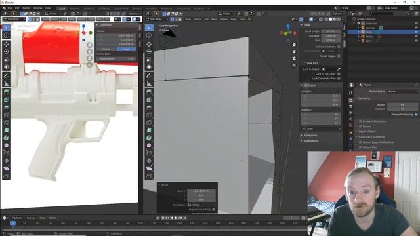Select the Shear tool in grey model viewport
This screenshot has width=420, height=236.
(149, 168)
